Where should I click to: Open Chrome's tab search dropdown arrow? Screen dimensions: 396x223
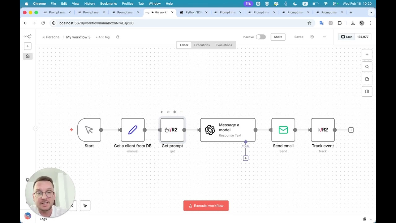[x=371, y=12]
